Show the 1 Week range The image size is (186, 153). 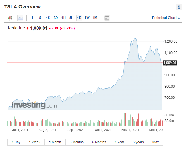point(35,142)
